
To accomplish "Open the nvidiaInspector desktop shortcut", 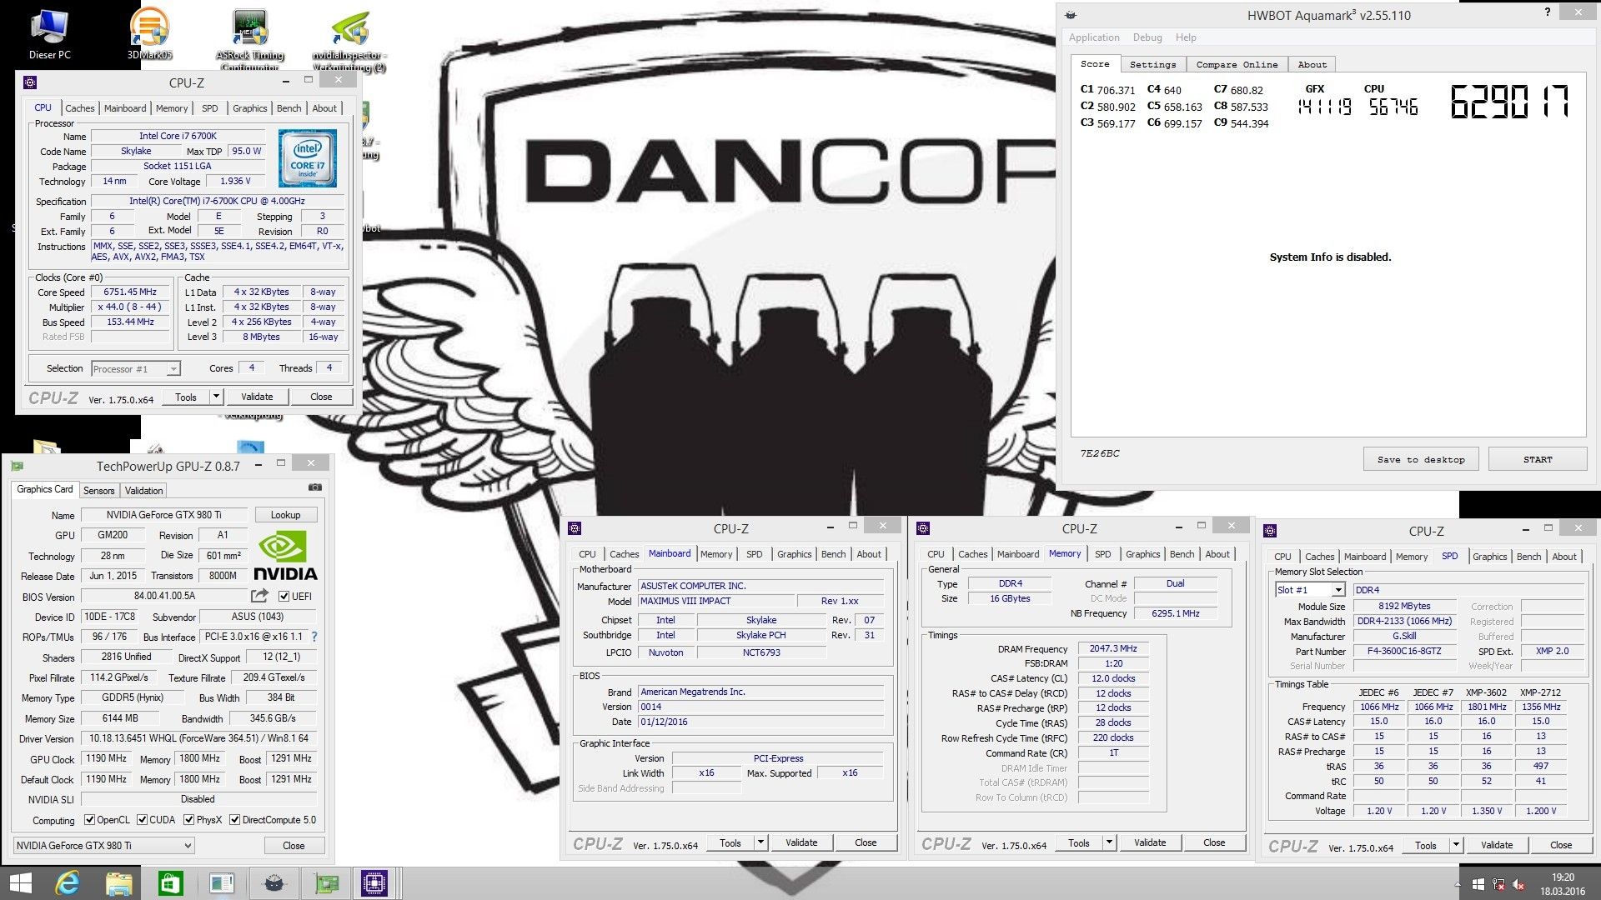I will pyautogui.click(x=349, y=40).
